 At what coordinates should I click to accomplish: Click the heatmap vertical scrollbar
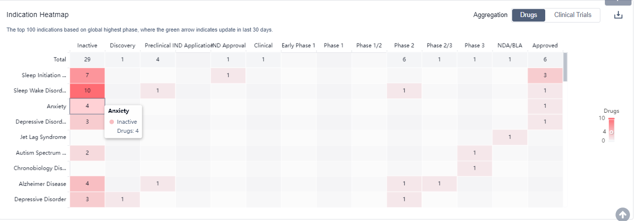coord(566,67)
